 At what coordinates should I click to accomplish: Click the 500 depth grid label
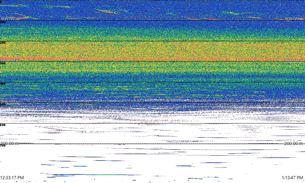(x=3, y=104)
